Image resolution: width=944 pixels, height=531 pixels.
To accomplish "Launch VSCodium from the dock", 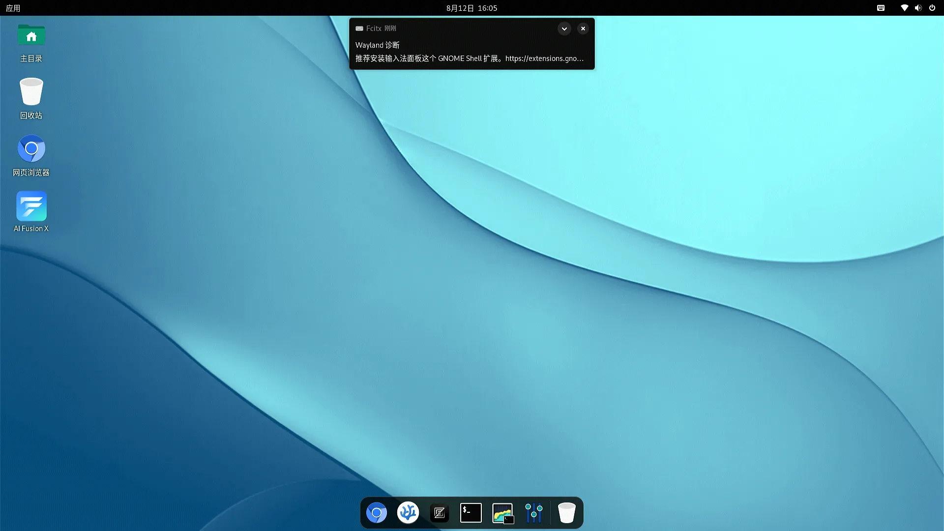I will 408,513.
